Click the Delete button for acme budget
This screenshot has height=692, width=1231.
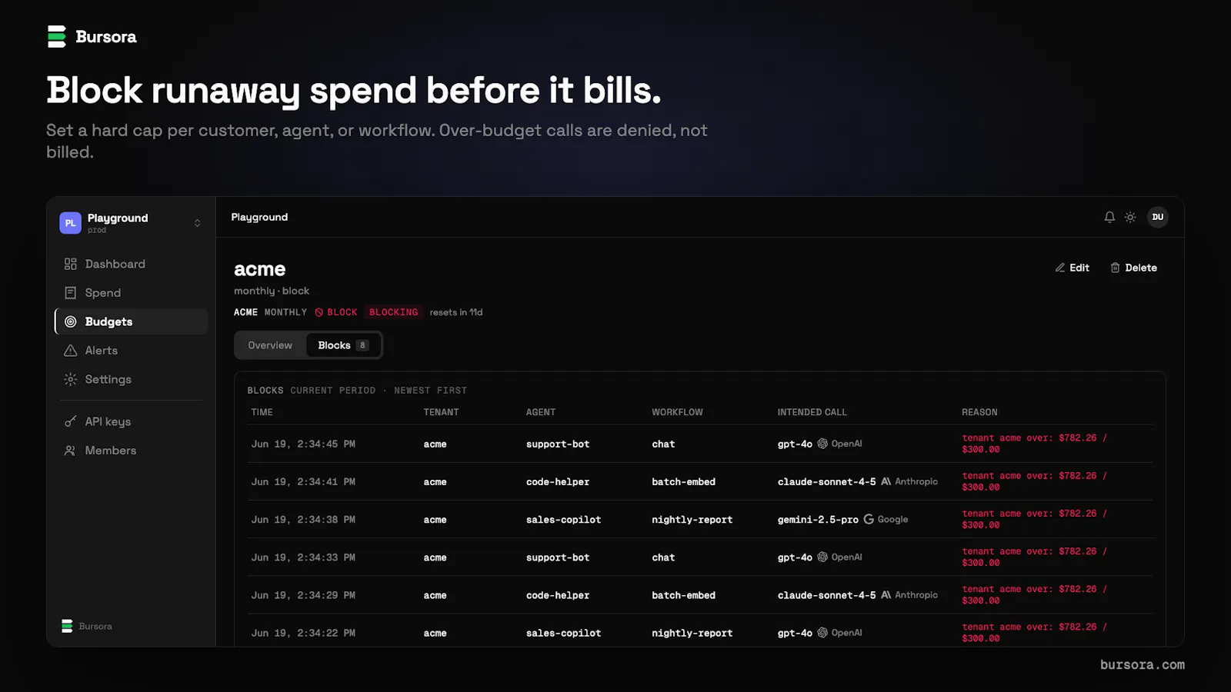1134,268
